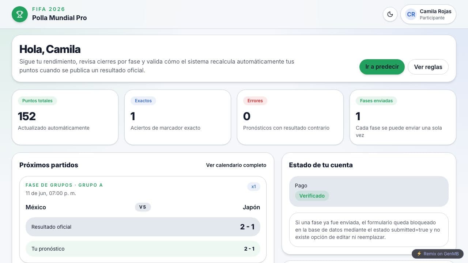Open Ver calendario completo link
This screenshot has height=263, width=468.
[x=236, y=165]
